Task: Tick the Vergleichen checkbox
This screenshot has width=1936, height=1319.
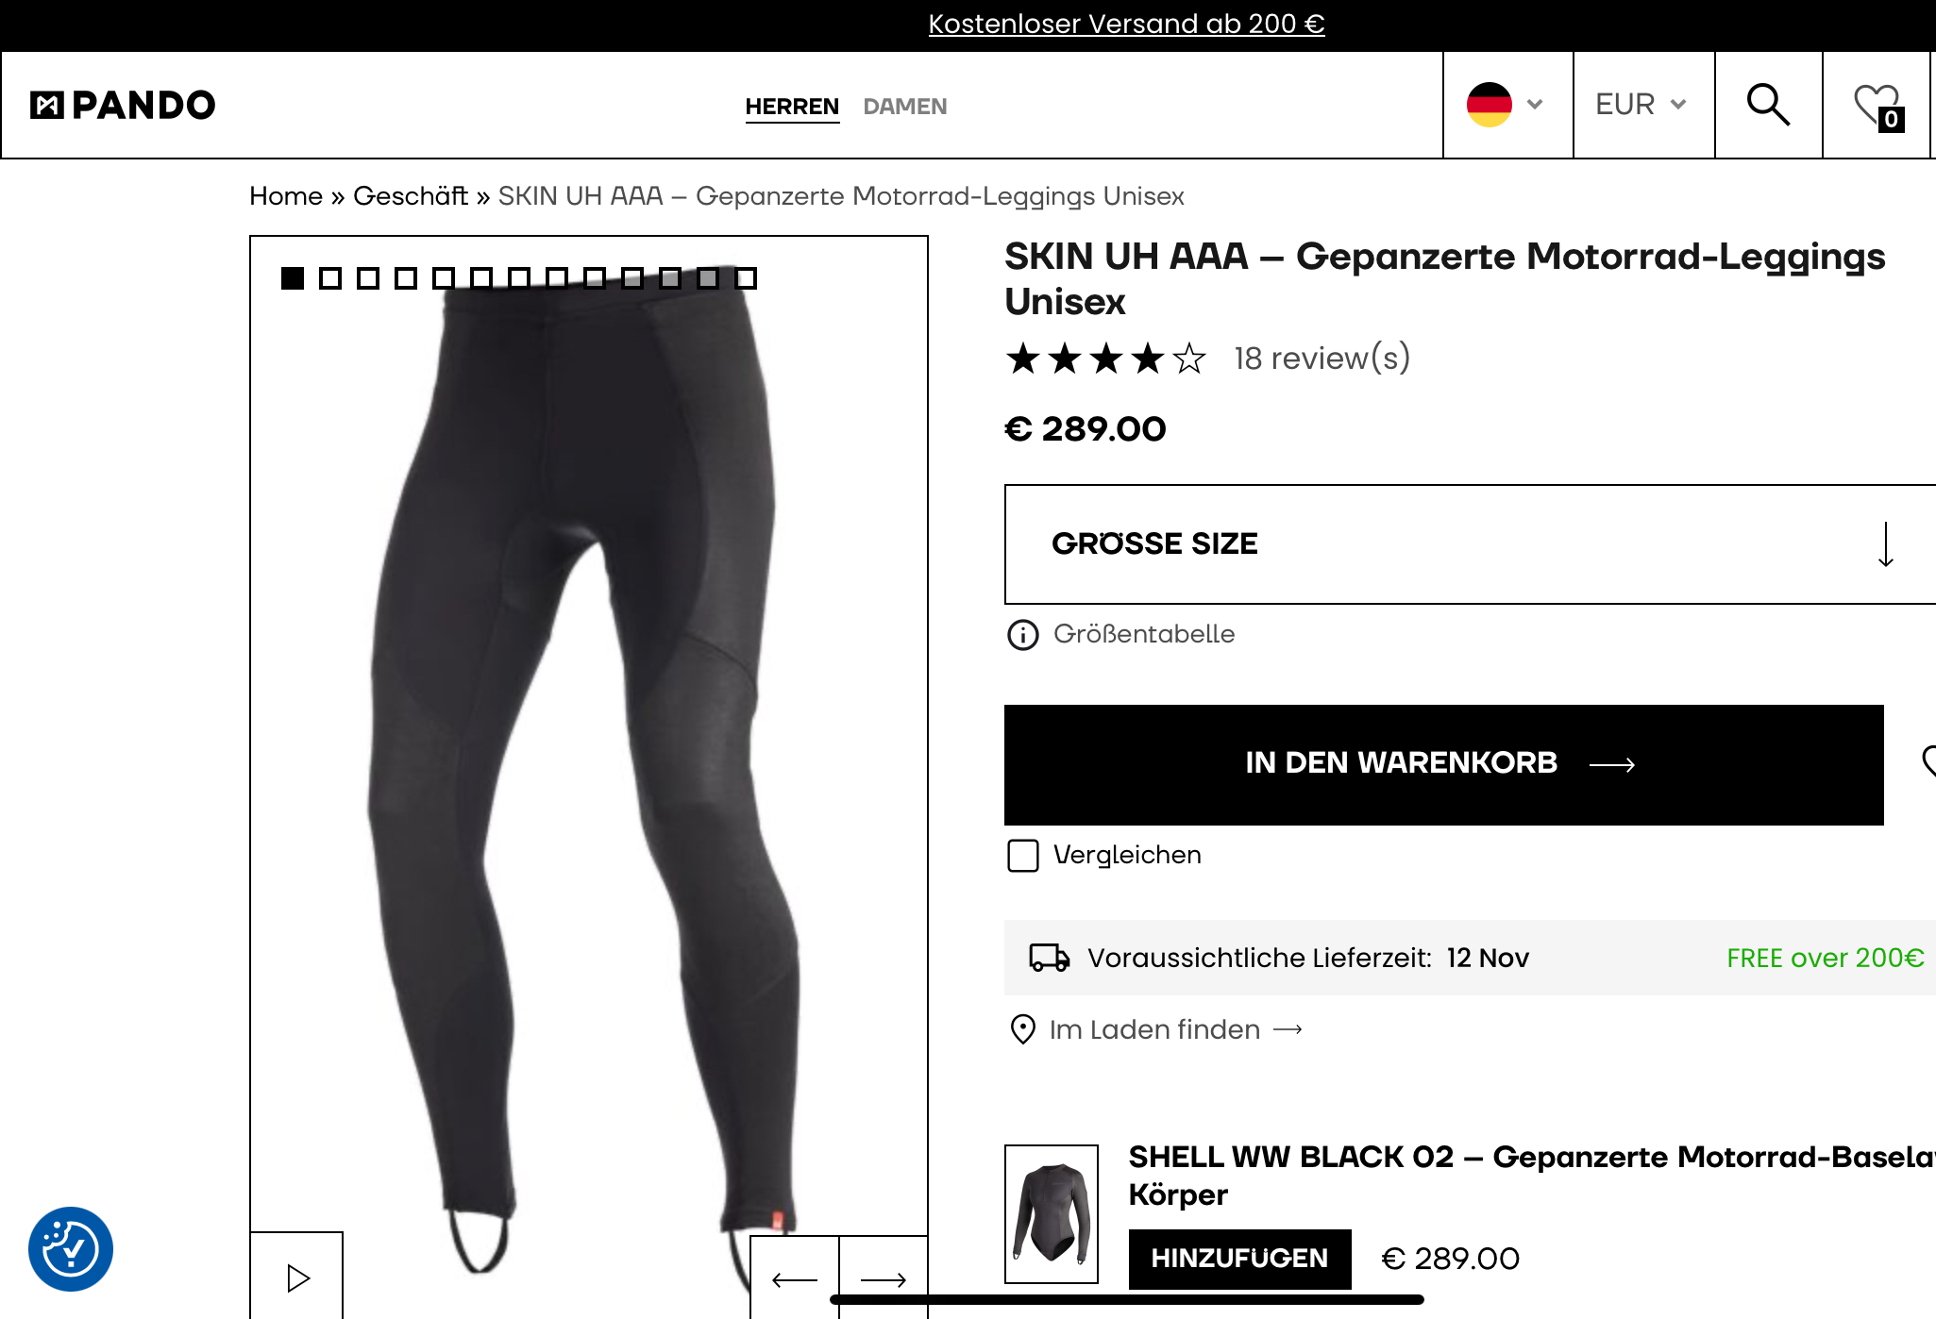Action: coord(1023,856)
